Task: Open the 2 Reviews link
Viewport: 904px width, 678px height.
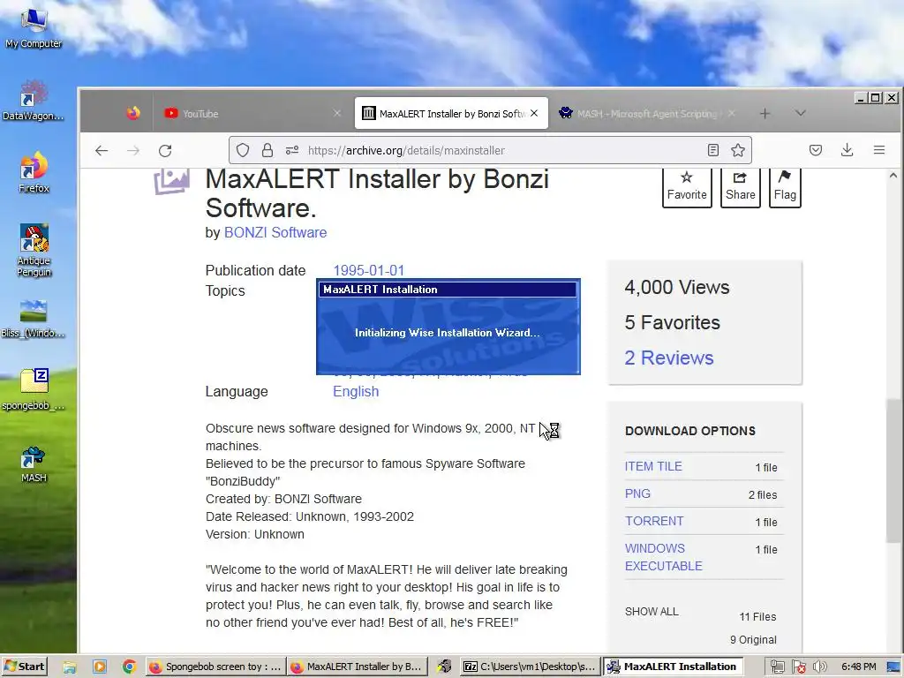Action: pos(669,358)
